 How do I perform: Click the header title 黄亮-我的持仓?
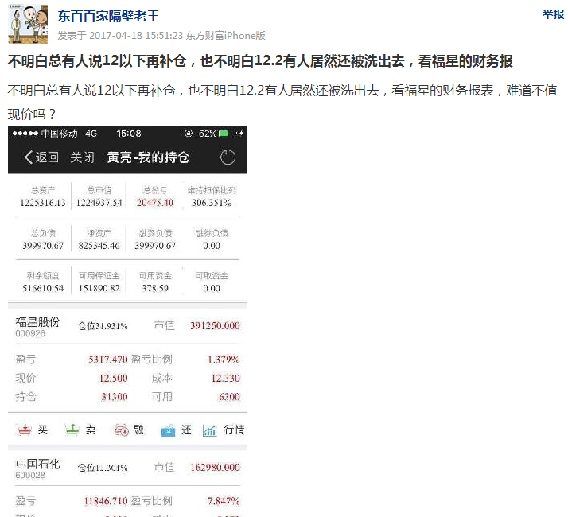coord(148,157)
